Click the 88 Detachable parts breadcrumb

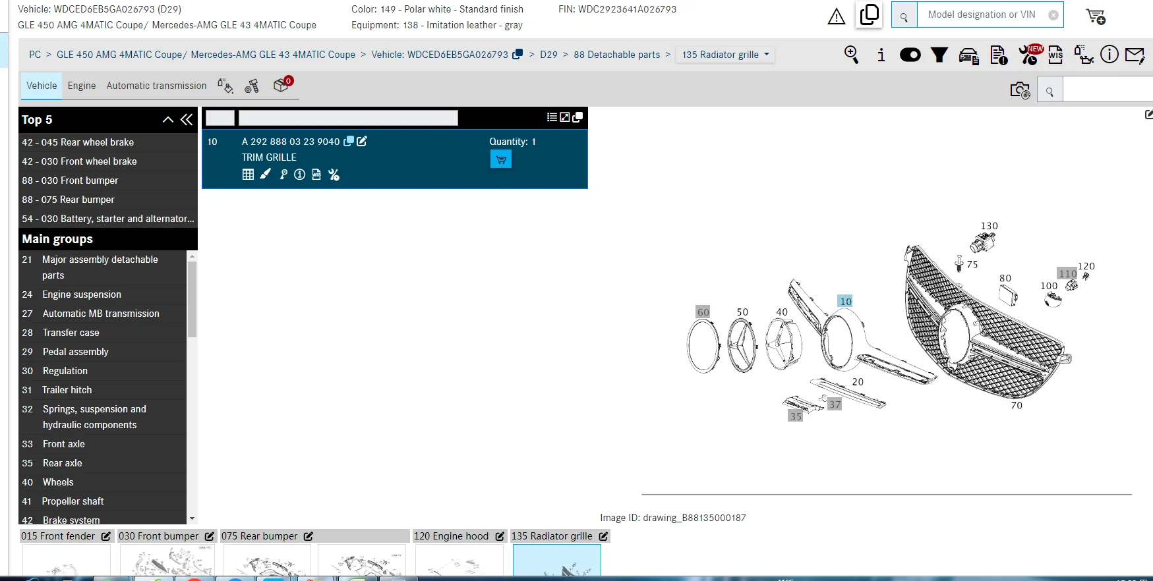[616, 55]
